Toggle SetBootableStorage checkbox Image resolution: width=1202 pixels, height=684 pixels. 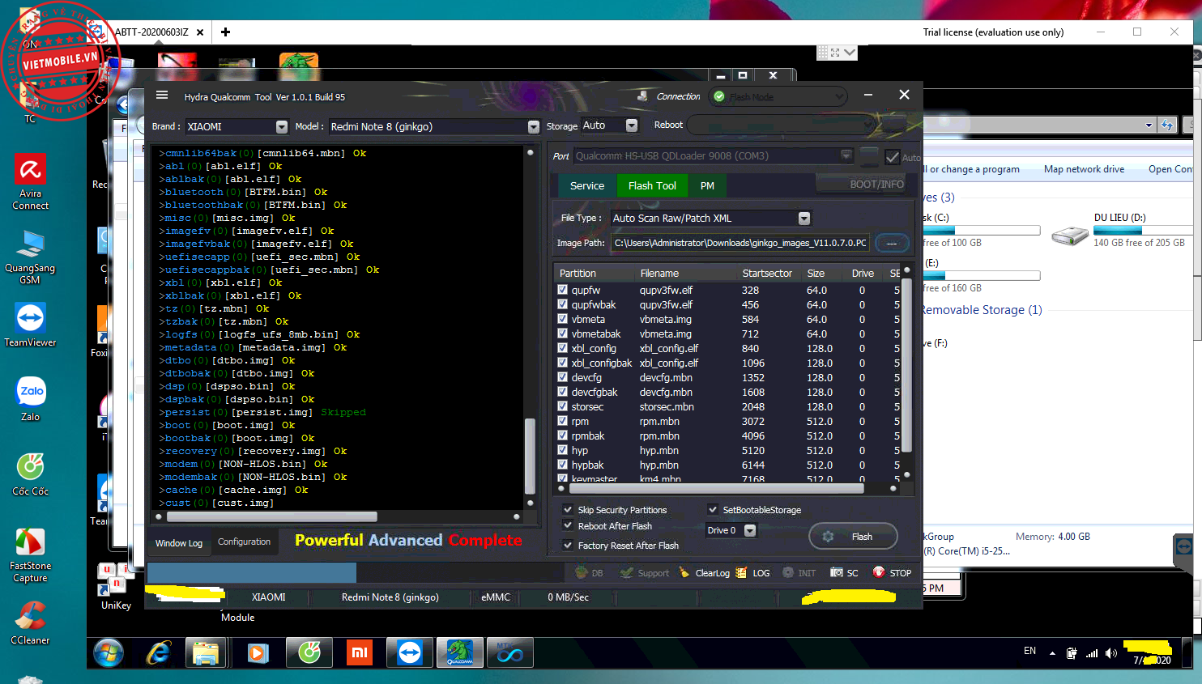(713, 509)
